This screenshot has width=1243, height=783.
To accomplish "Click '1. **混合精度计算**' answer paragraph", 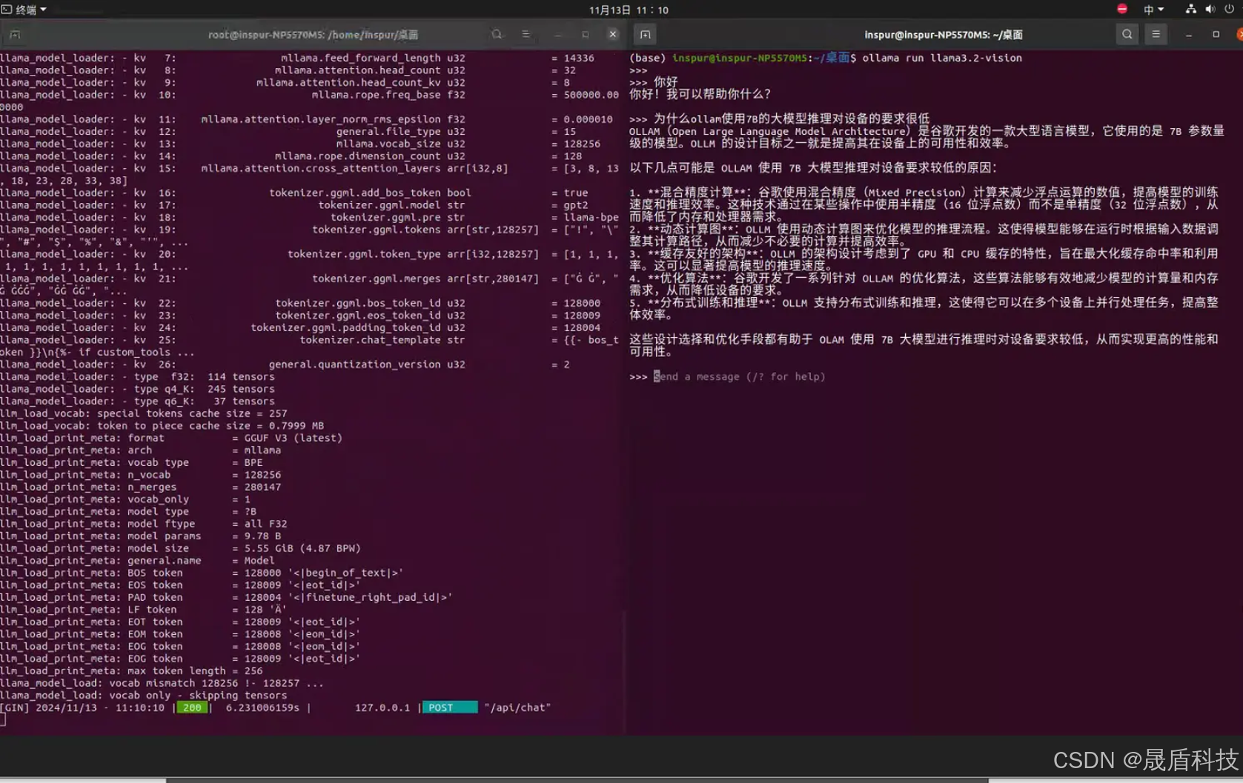I will 924,204.
